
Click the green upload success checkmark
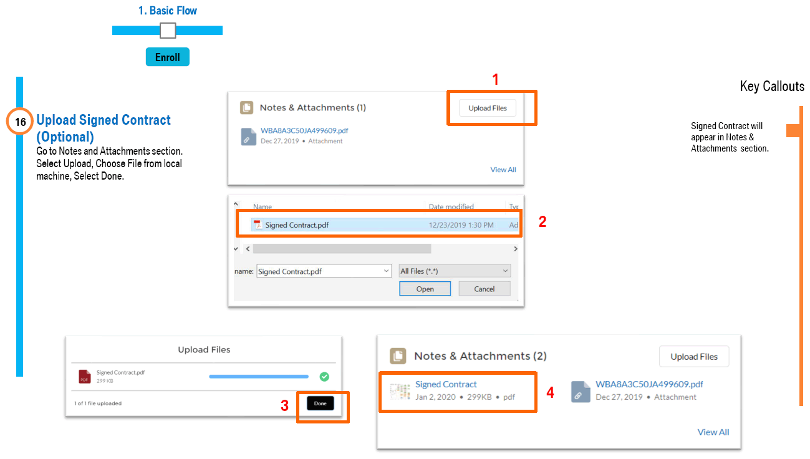point(324,377)
